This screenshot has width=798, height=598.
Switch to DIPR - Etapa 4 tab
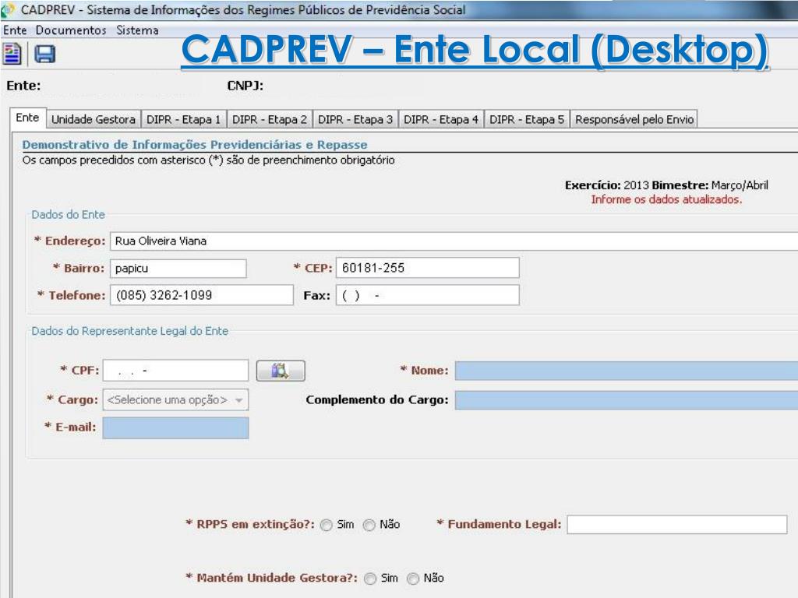tap(441, 119)
